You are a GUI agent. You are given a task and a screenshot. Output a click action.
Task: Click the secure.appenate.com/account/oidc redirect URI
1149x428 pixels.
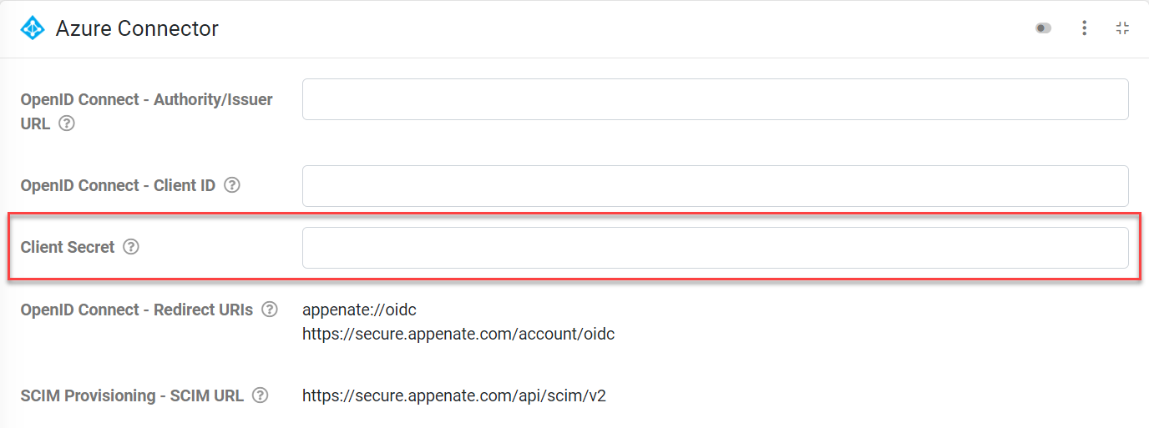tap(458, 335)
